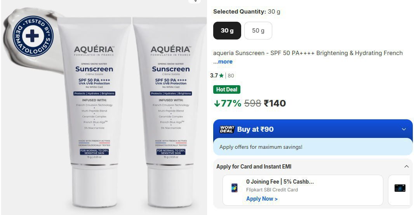
Task: Open the 80 ratings count
Action: pos(231,76)
